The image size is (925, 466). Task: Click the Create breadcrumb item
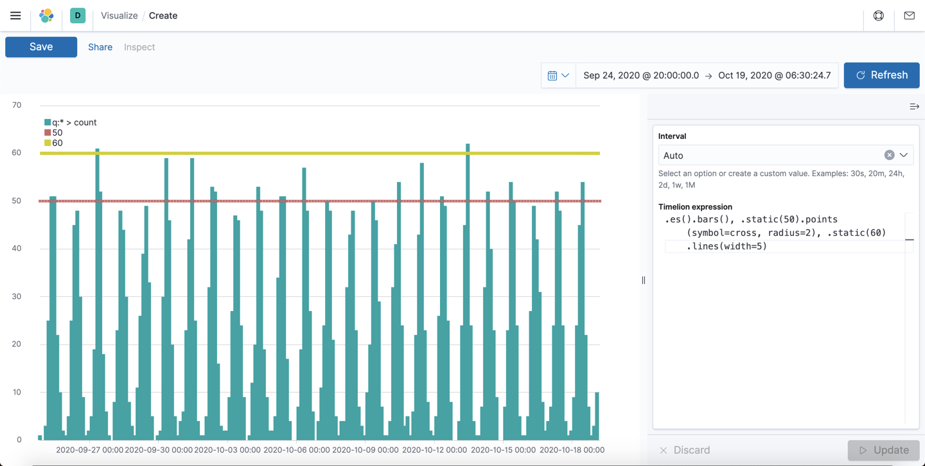pyautogui.click(x=163, y=15)
